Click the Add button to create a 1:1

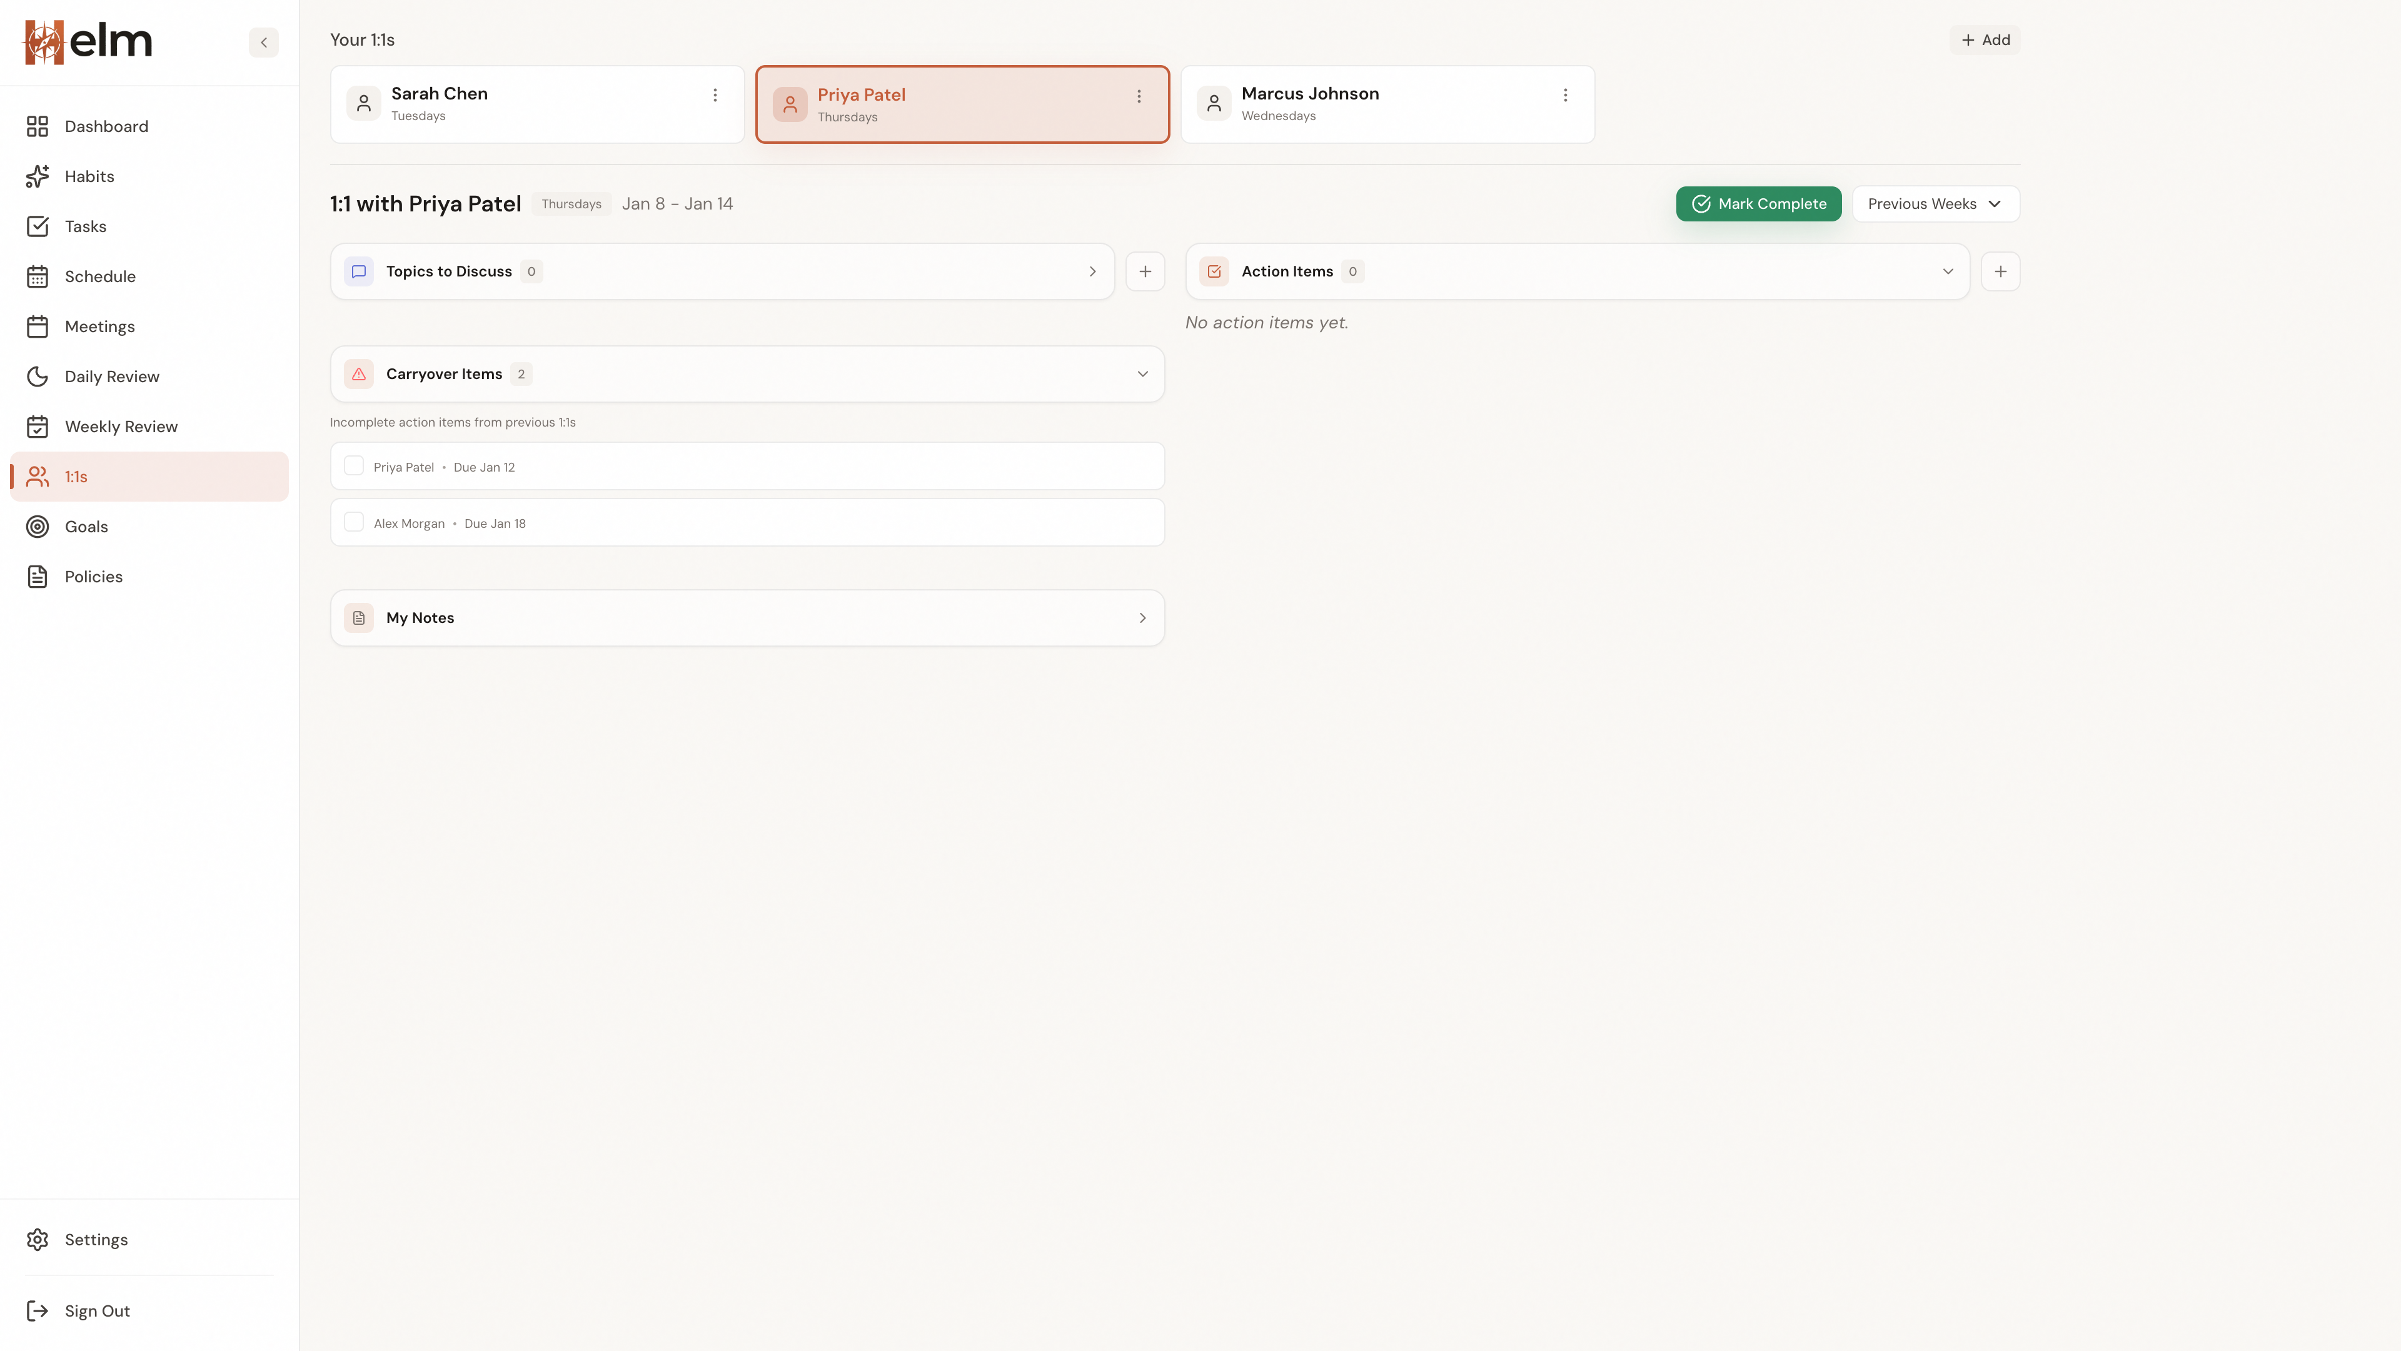[x=1985, y=39]
